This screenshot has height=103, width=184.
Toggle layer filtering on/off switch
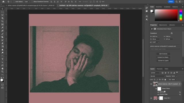coord(177,72)
